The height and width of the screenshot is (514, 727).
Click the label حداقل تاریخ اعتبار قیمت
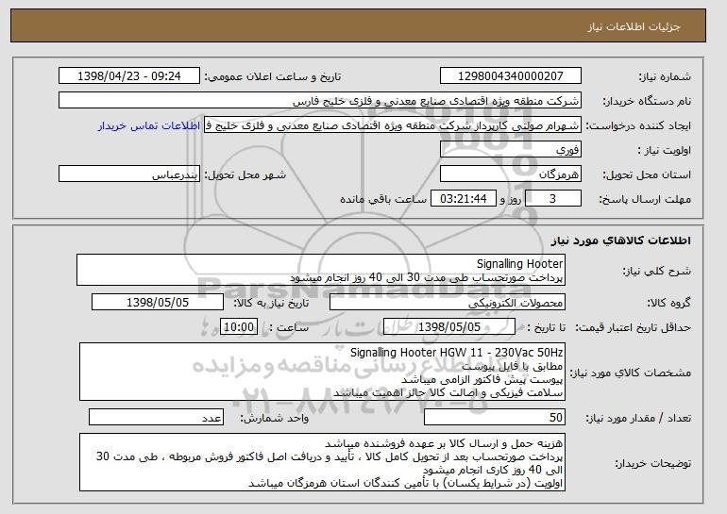[634, 328]
